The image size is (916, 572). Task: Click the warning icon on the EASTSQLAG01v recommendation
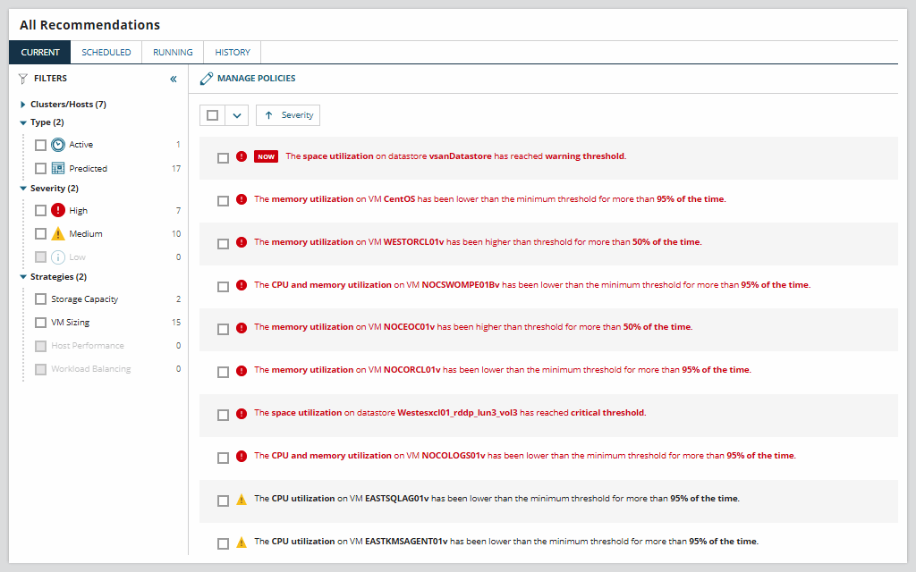tap(241, 498)
